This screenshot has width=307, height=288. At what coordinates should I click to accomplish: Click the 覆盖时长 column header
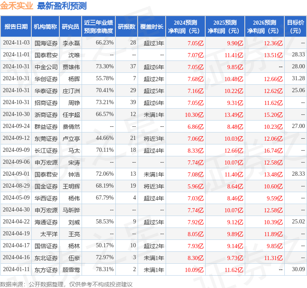click(152, 27)
